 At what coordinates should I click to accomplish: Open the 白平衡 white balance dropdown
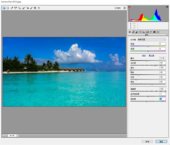click(x=152, y=40)
